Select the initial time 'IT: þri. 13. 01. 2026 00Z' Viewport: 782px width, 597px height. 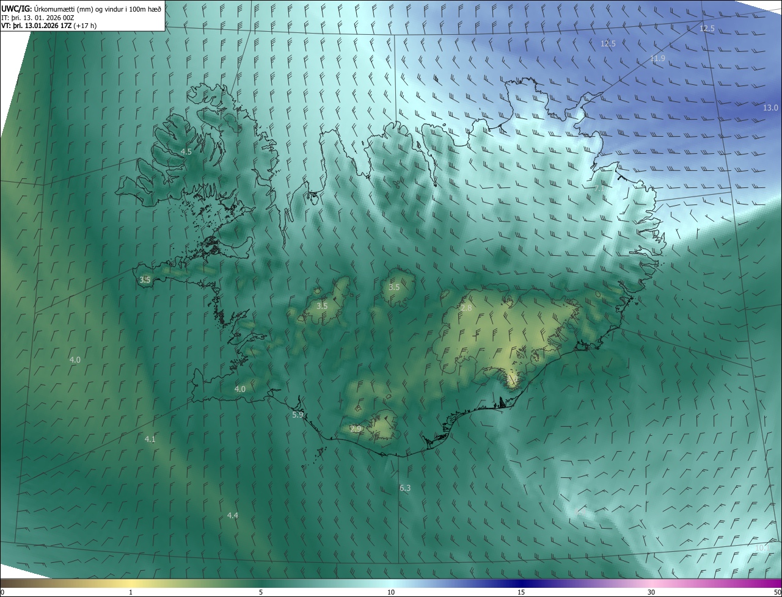[37, 17]
